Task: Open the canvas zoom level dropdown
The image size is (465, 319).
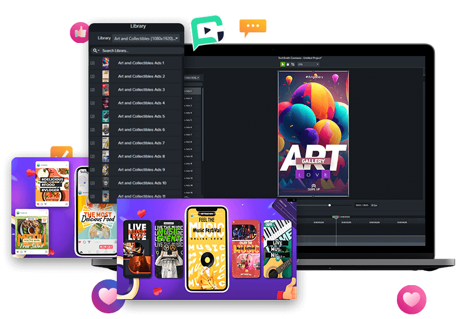Action: [x=308, y=64]
